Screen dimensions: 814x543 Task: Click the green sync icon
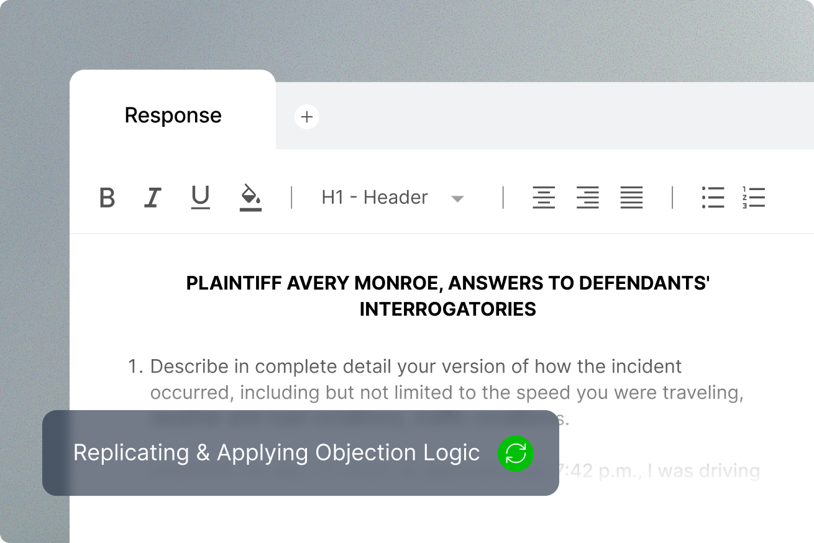tap(516, 454)
